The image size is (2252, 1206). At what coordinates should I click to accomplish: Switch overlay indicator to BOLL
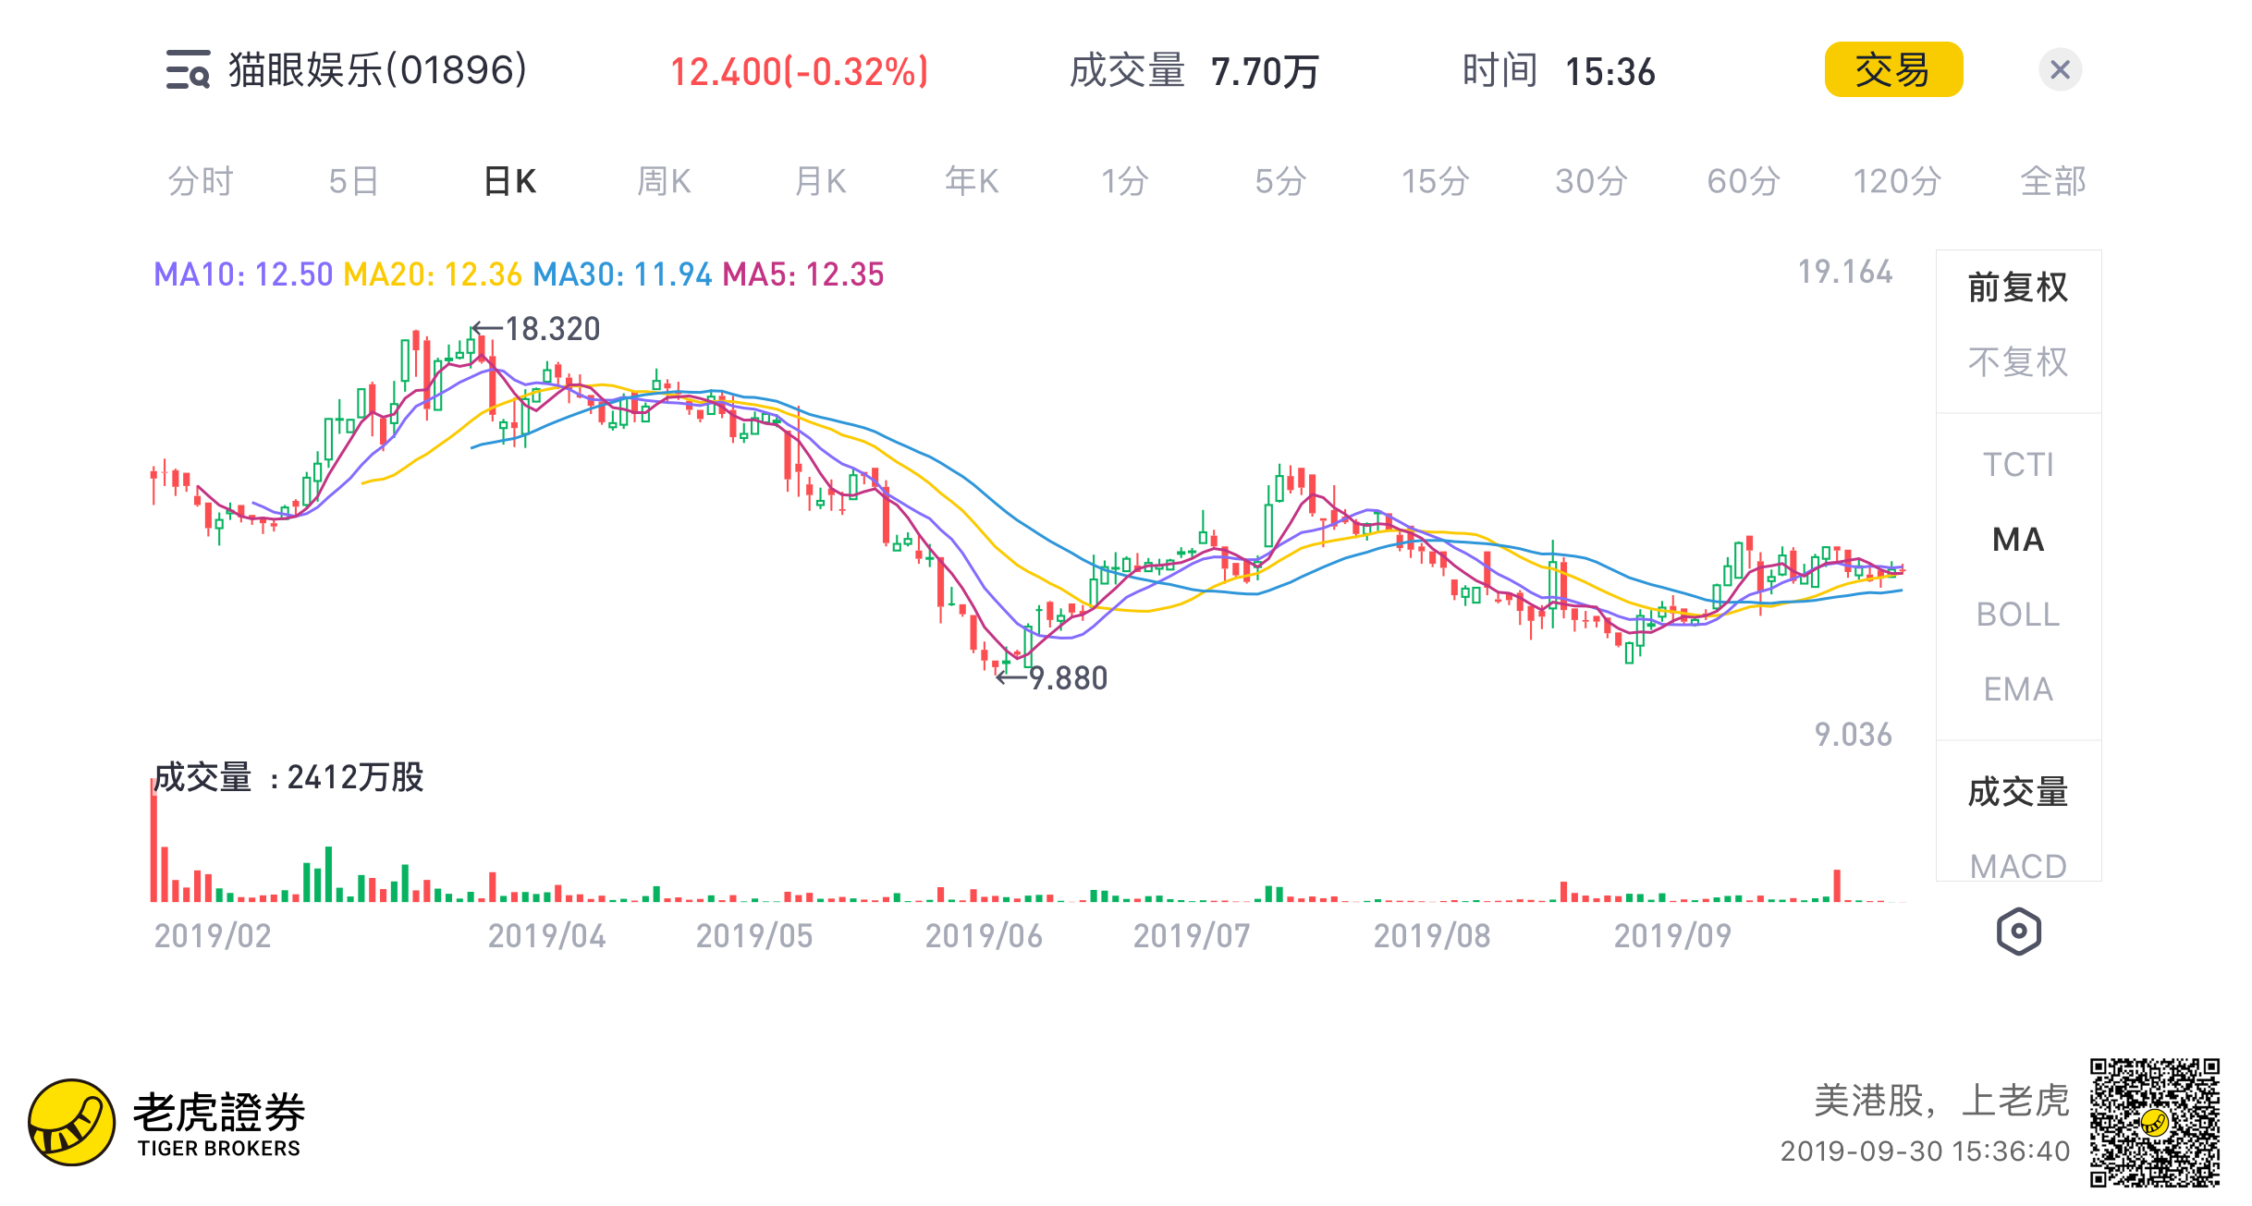(x=2017, y=615)
